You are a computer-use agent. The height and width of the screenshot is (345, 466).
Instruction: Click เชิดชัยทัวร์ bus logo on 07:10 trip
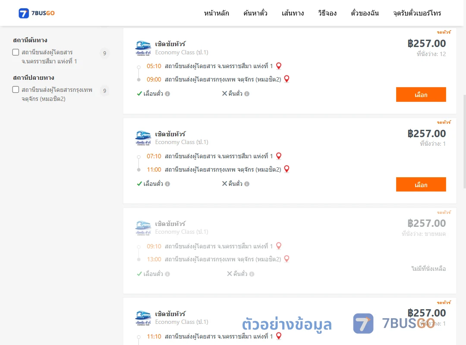(x=143, y=138)
